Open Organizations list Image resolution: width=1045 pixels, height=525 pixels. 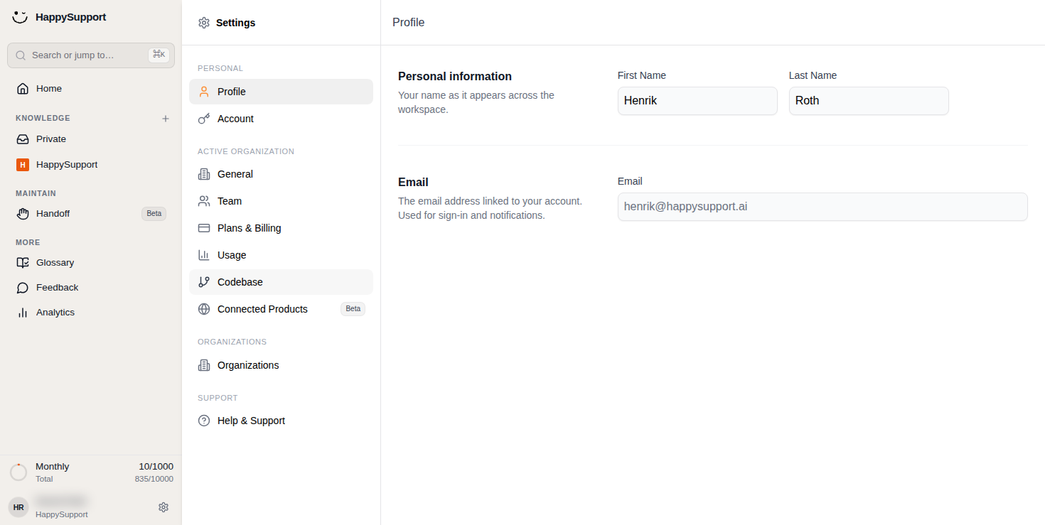point(281,365)
